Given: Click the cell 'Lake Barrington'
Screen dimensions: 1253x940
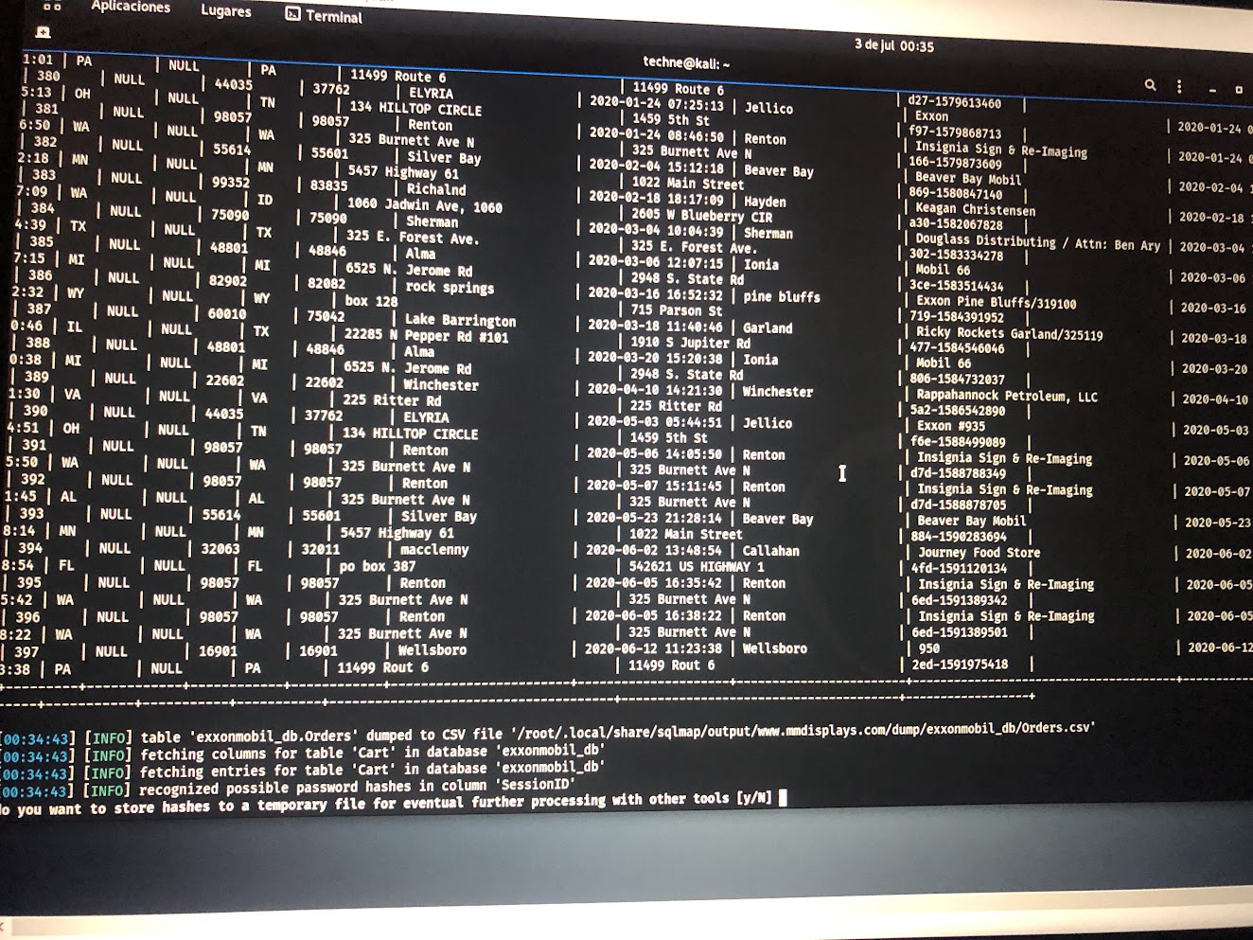Looking at the screenshot, I should coord(460,320).
